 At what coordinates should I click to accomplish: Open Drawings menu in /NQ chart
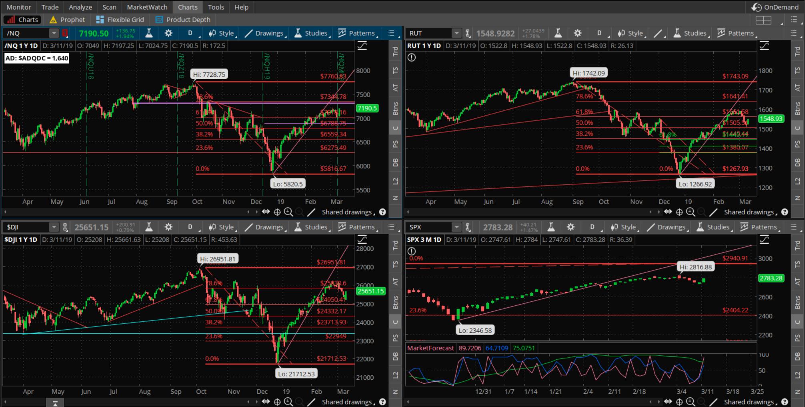pos(265,33)
